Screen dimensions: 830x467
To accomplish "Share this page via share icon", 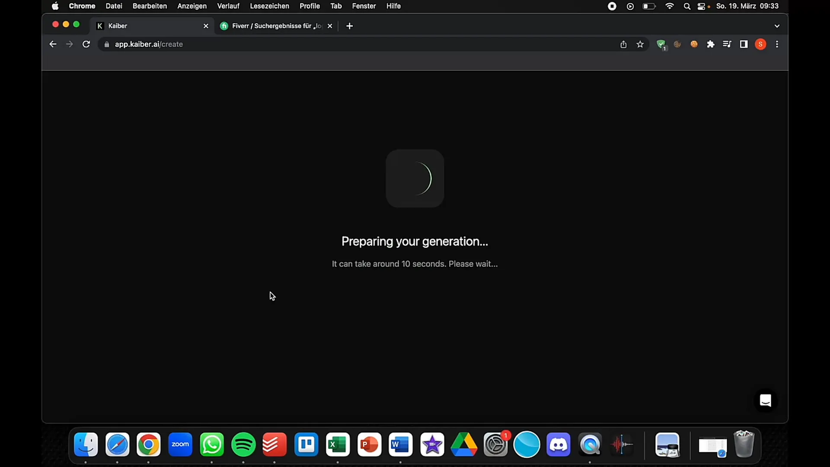I will pyautogui.click(x=623, y=44).
